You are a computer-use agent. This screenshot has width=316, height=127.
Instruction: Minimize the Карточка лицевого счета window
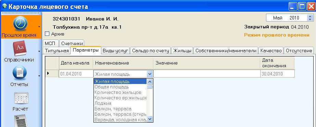pyautogui.click(x=292, y=6)
